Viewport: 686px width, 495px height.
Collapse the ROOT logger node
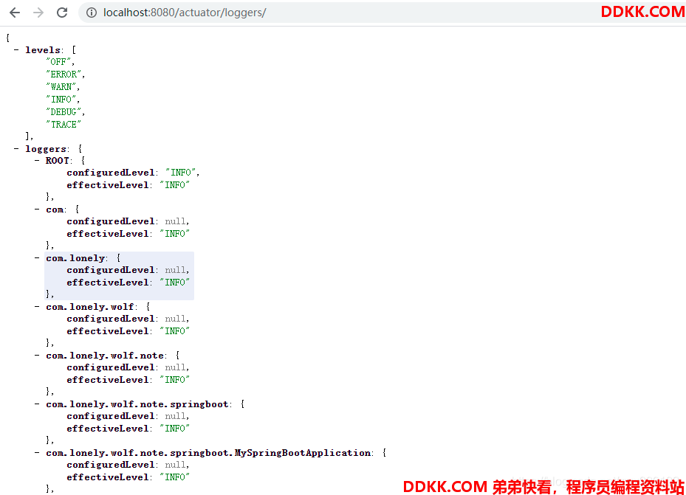37,161
